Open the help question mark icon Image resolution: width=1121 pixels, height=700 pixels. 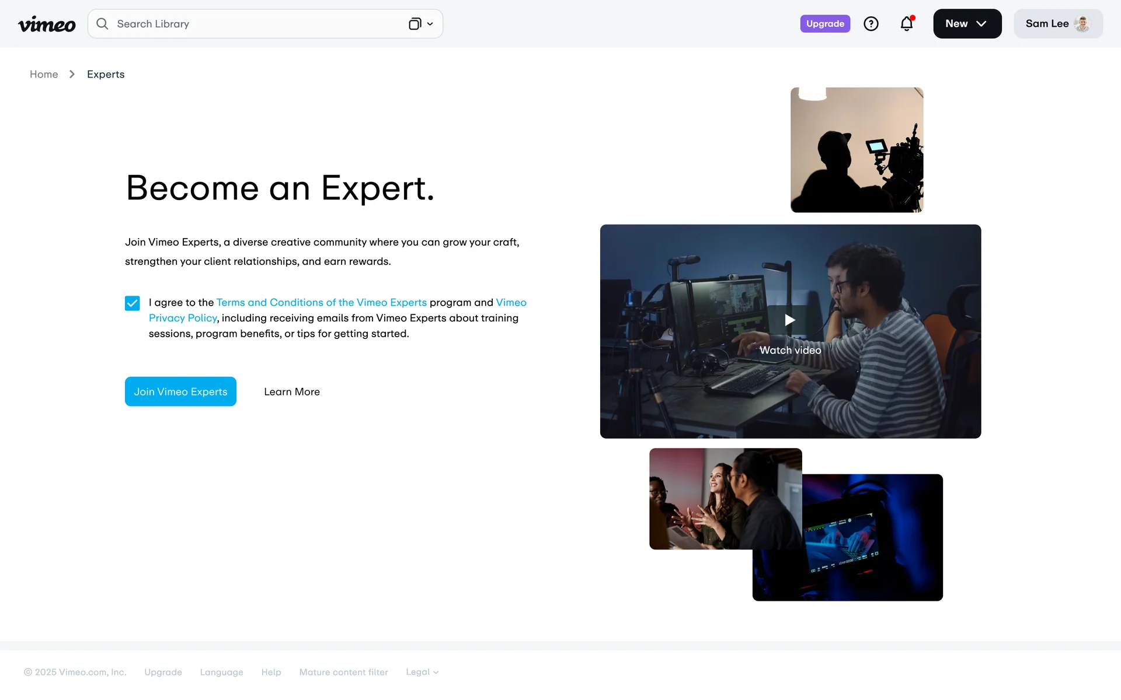tap(871, 24)
